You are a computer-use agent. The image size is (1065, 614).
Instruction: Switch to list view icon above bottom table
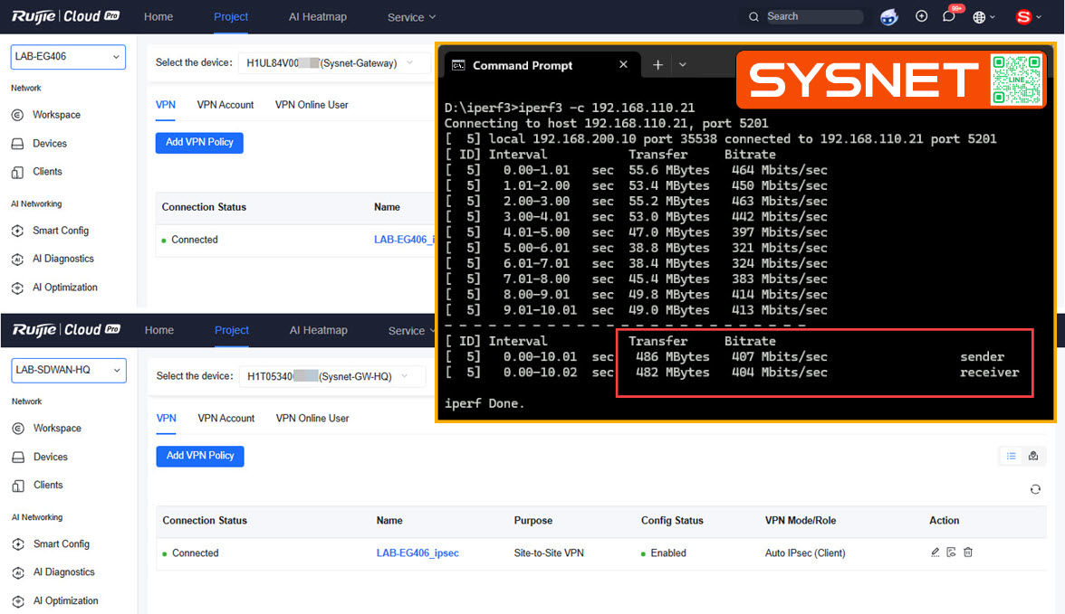(1012, 456)
